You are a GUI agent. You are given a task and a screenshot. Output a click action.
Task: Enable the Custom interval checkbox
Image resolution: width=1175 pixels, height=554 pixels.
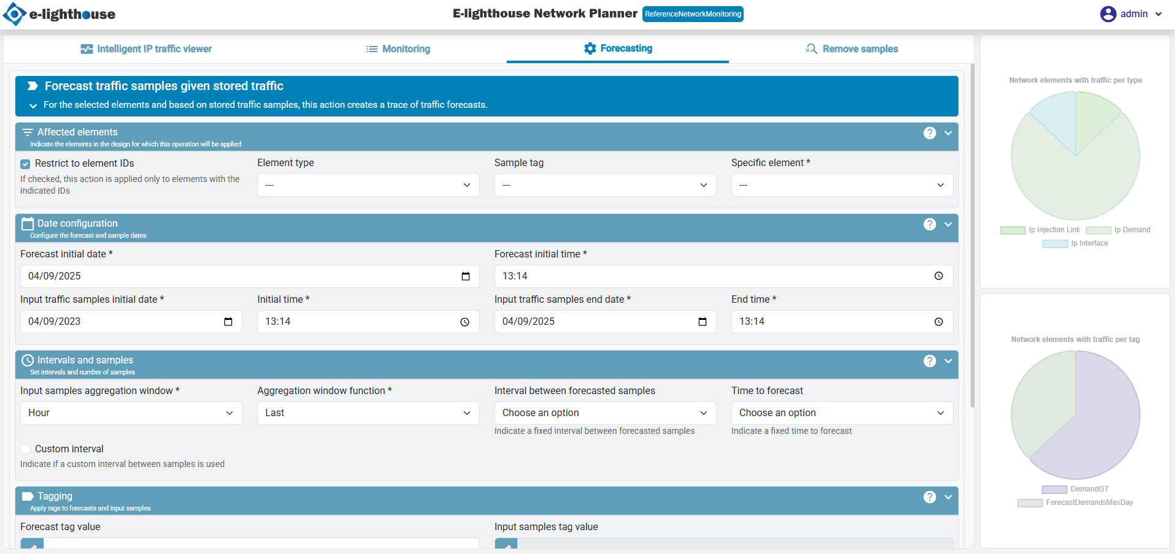(x=25, y=449)
